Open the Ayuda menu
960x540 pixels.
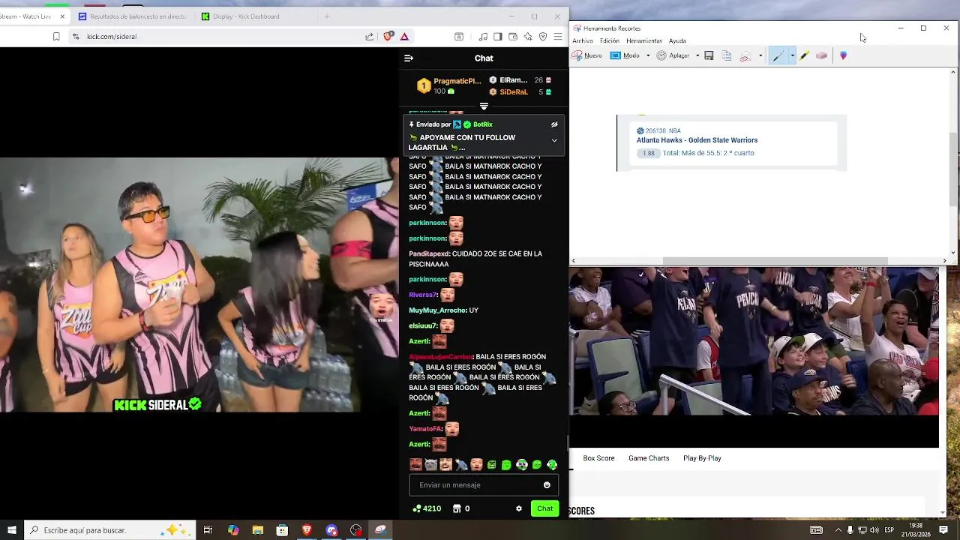point(677,41)
